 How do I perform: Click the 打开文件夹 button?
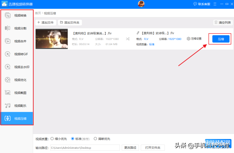coord(153,147)
